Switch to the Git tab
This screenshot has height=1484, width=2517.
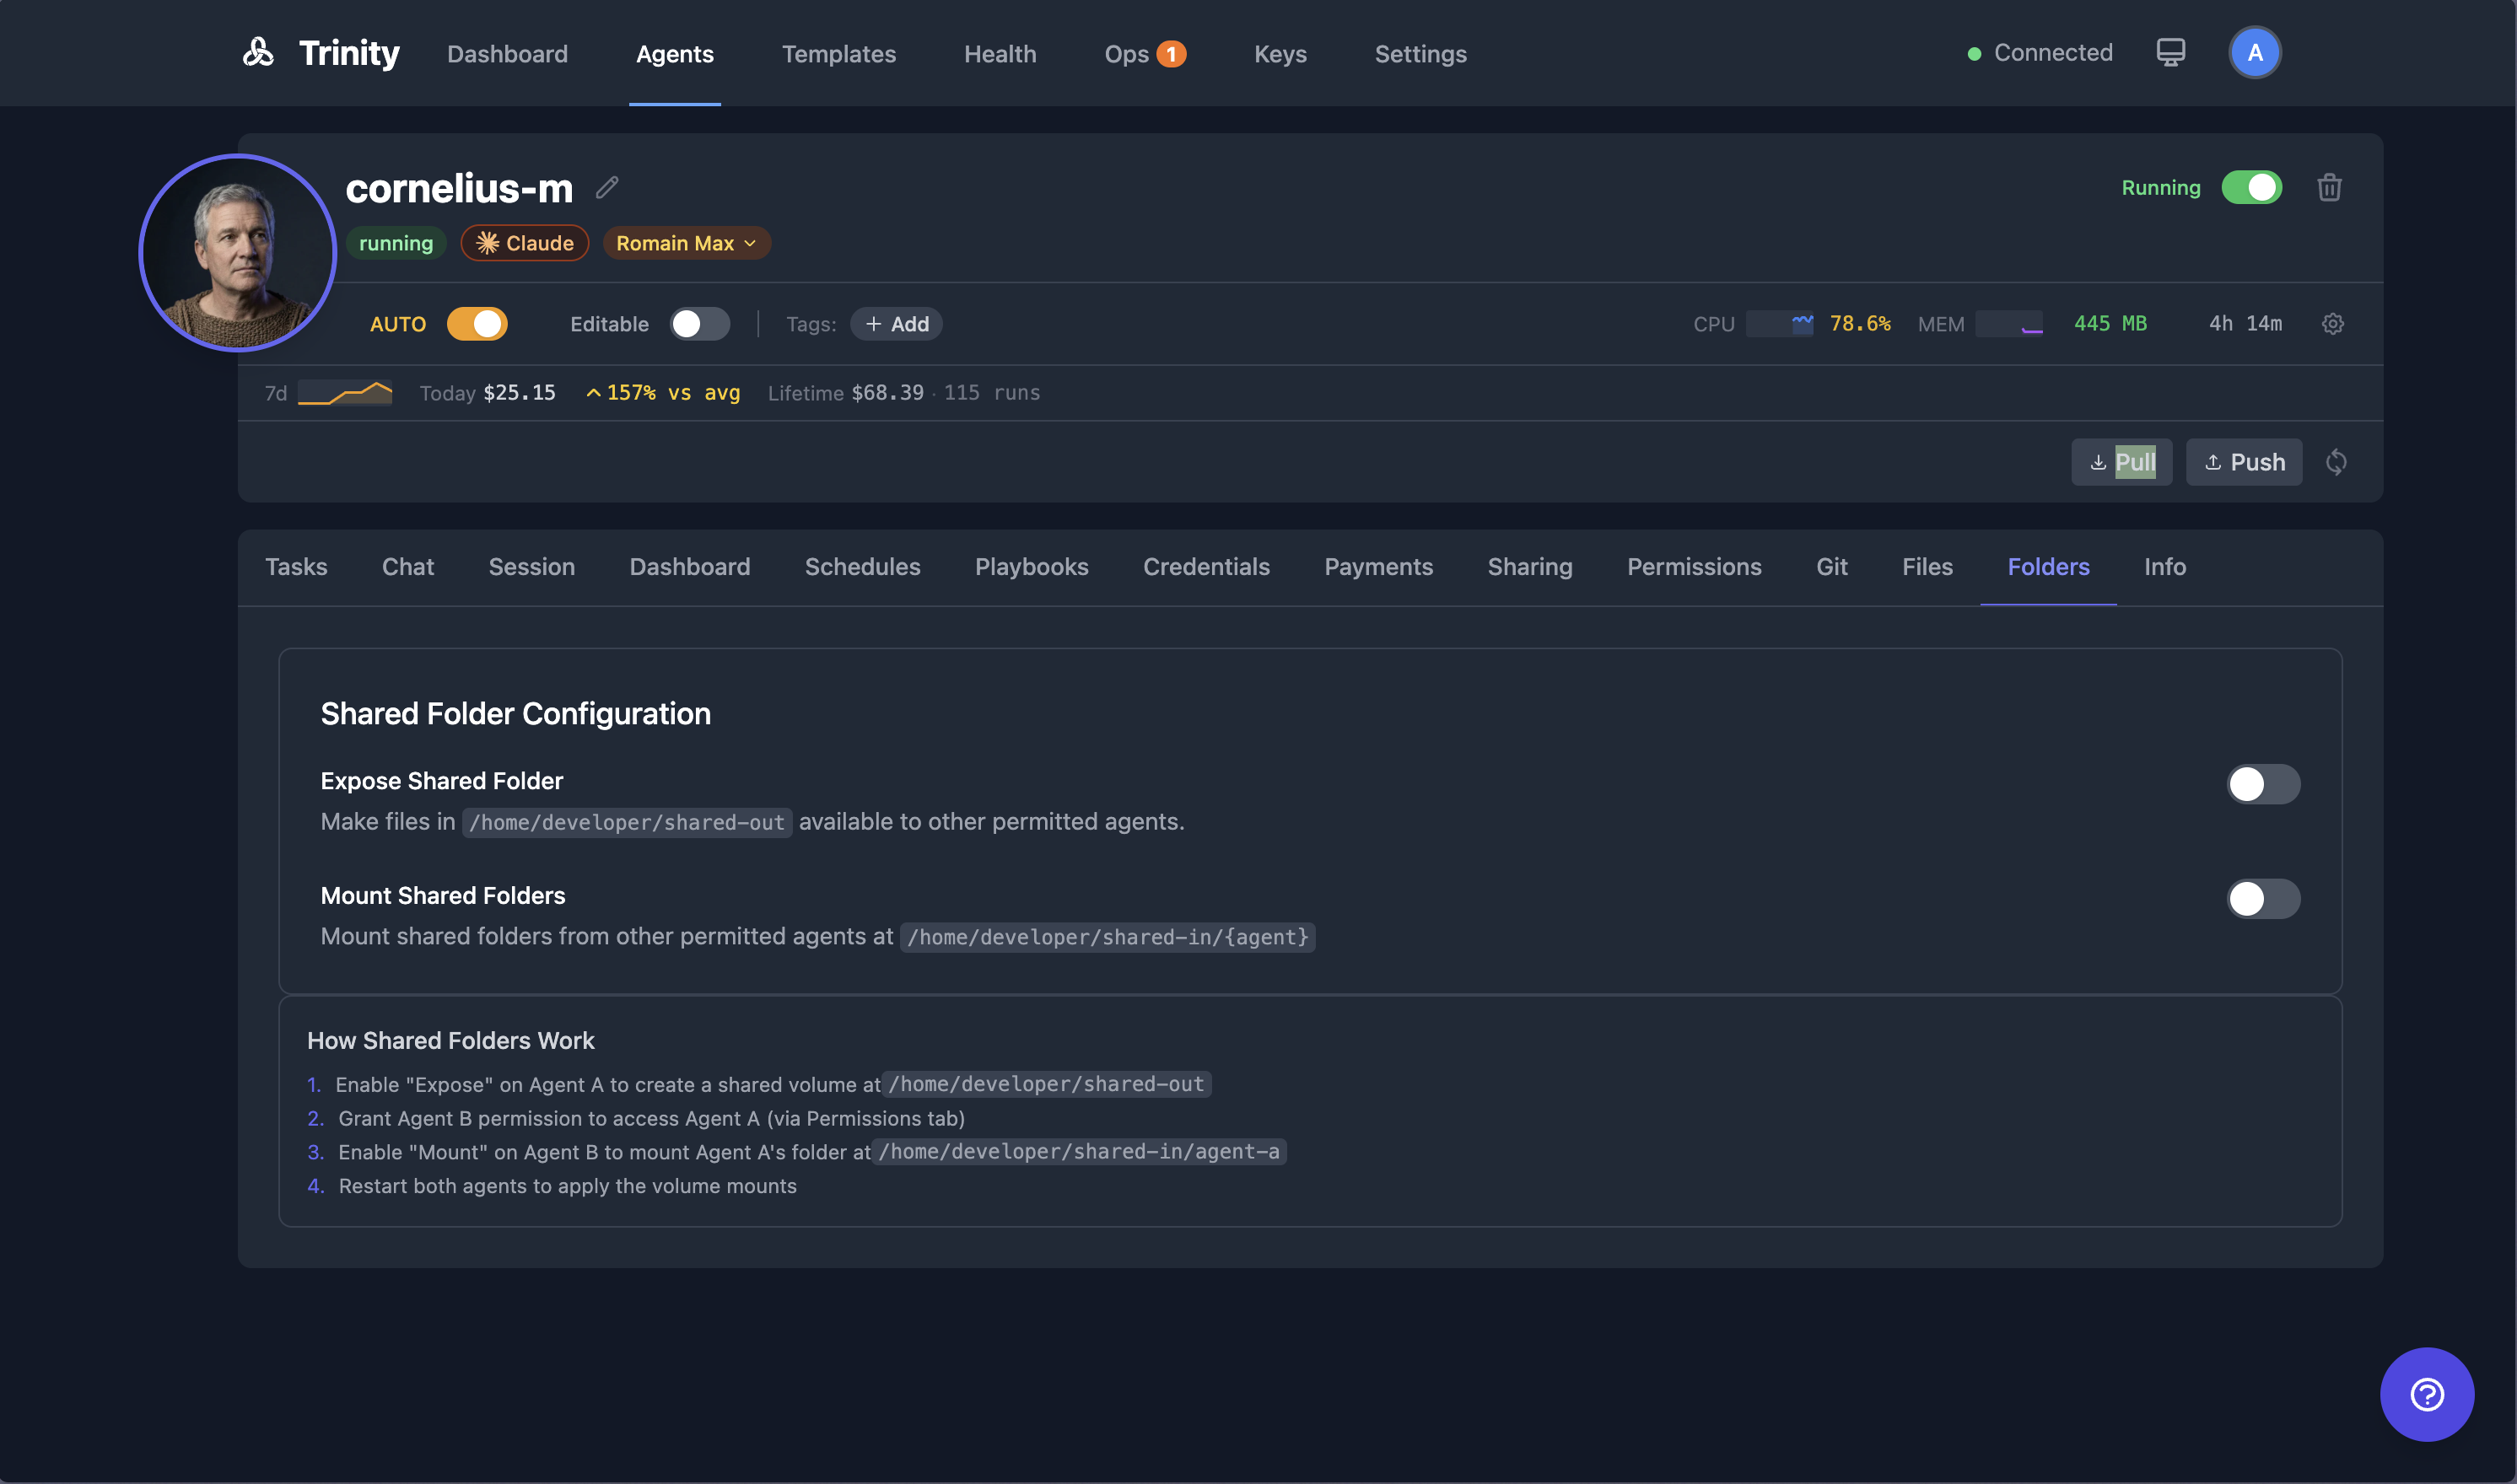point(1832,567)
